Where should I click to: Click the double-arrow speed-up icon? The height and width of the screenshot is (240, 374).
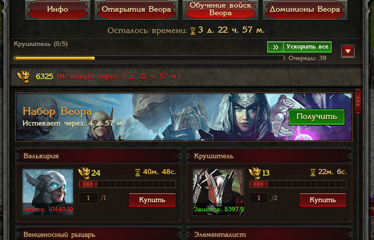pyautogui.click(x=275, y=47)
